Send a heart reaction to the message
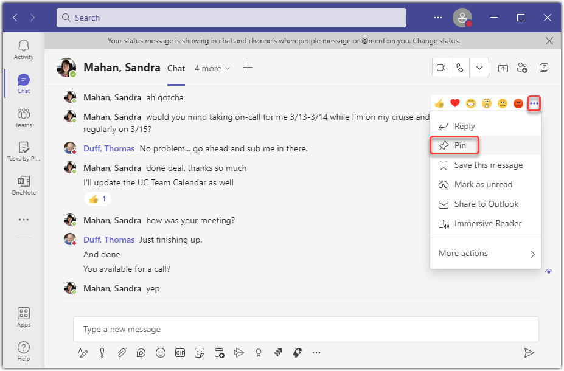564x371 pixels. click(x=454, y=103)
